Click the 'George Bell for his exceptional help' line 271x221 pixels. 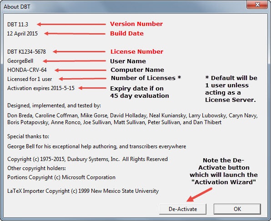(x=96, y=146)
